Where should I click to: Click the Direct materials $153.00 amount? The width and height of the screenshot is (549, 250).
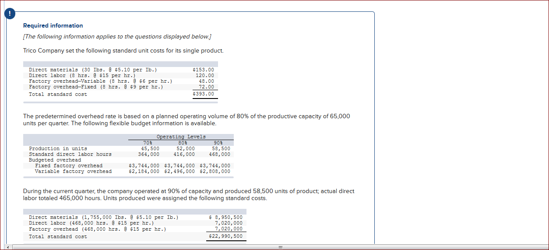click(204, 70)
